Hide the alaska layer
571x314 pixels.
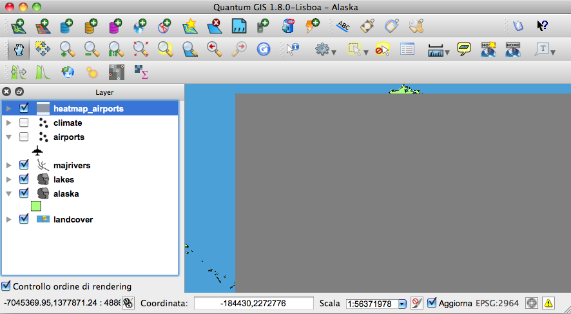pos(24,193)
